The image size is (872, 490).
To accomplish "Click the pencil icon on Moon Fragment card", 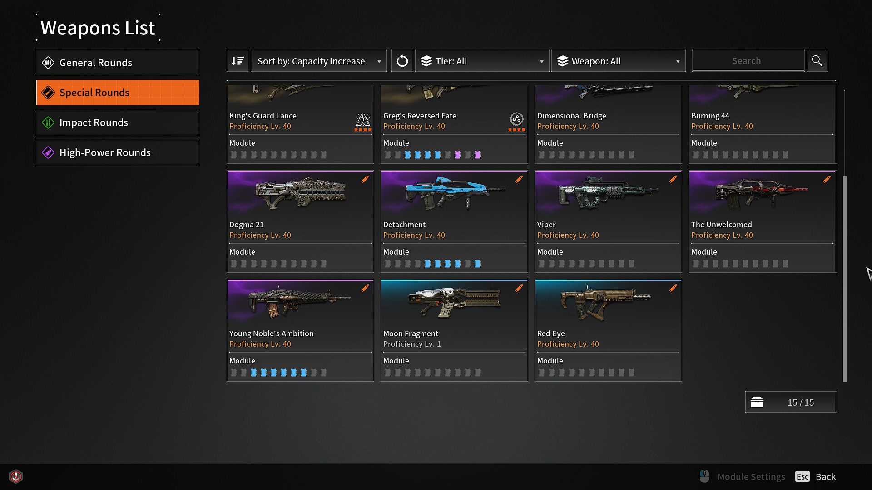I will (x=519, y=288).
